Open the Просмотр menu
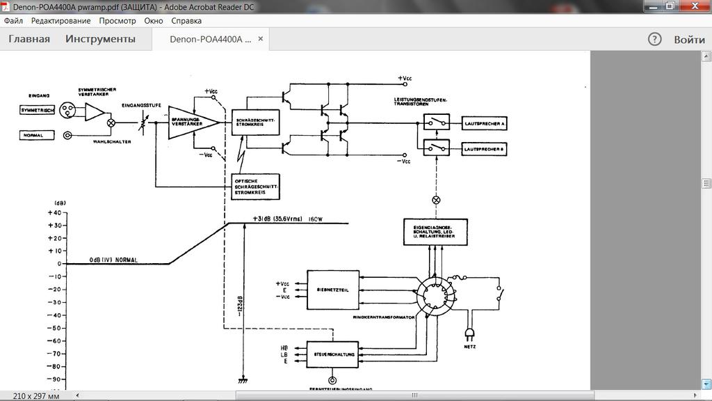712x401 pixels. pyautogui.click(x=118, y=21)
